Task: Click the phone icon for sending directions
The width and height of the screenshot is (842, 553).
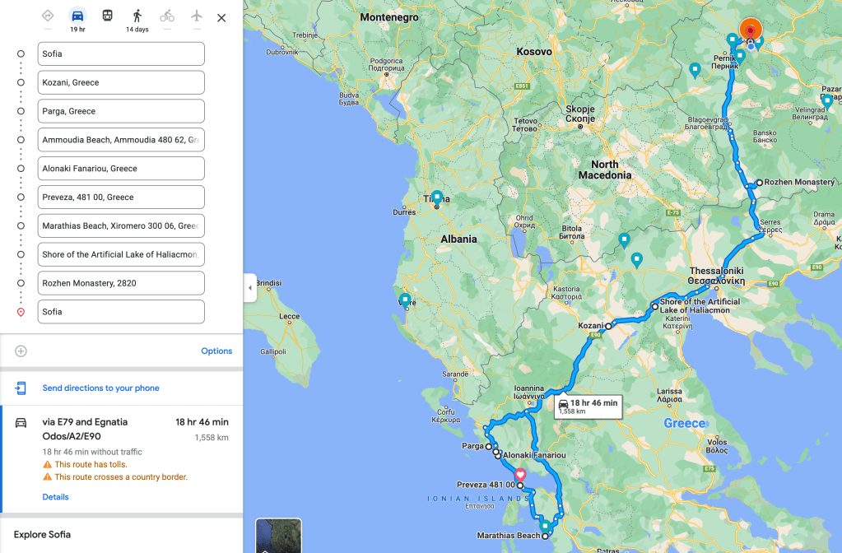Action: [x=21, y=388]
